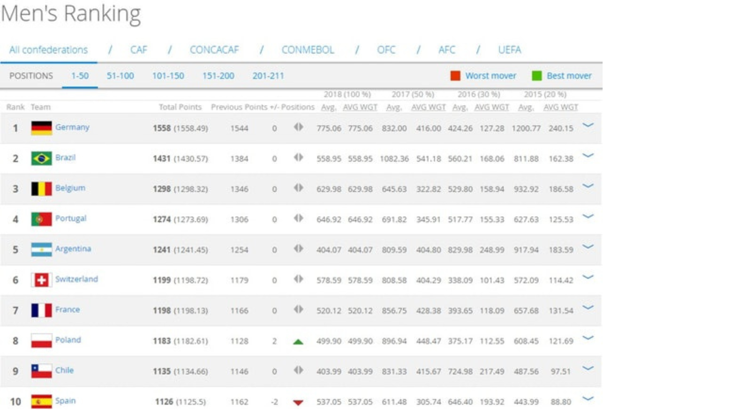This screenshot has width=736, height=414.
Task: Show positions 101-150
Action: [168, 76]
